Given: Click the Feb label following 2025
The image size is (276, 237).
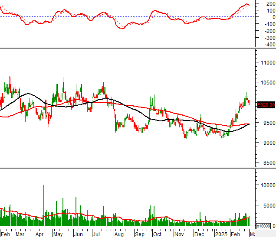Looking at the screenshot, I should click(x=235, y=234).
